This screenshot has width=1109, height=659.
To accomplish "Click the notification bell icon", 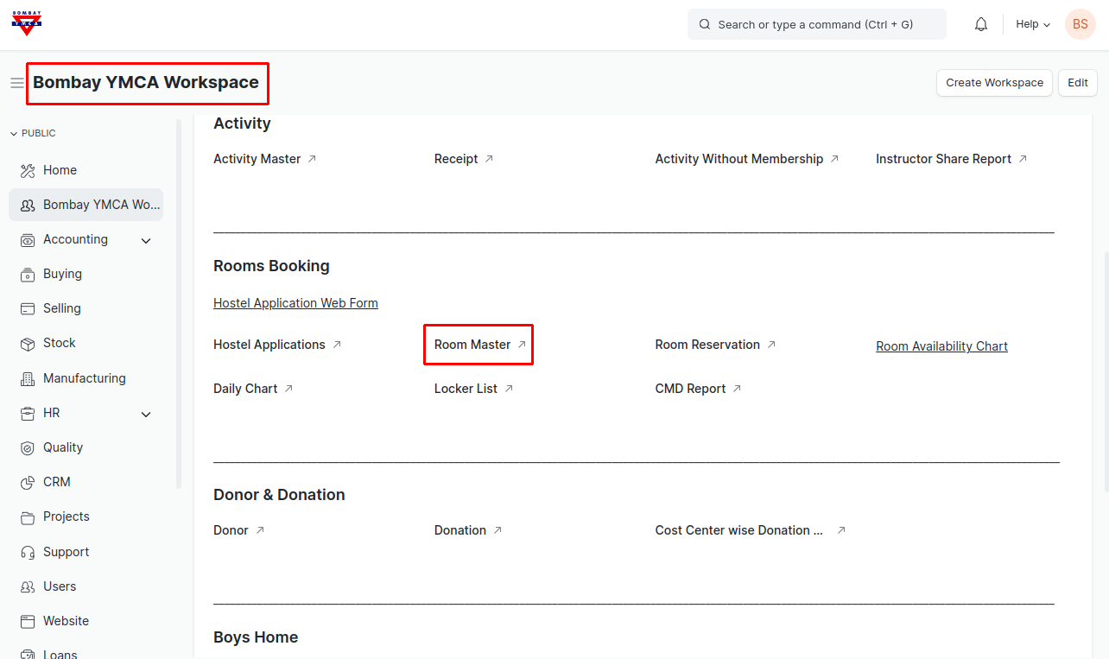I will pos(980,24).
